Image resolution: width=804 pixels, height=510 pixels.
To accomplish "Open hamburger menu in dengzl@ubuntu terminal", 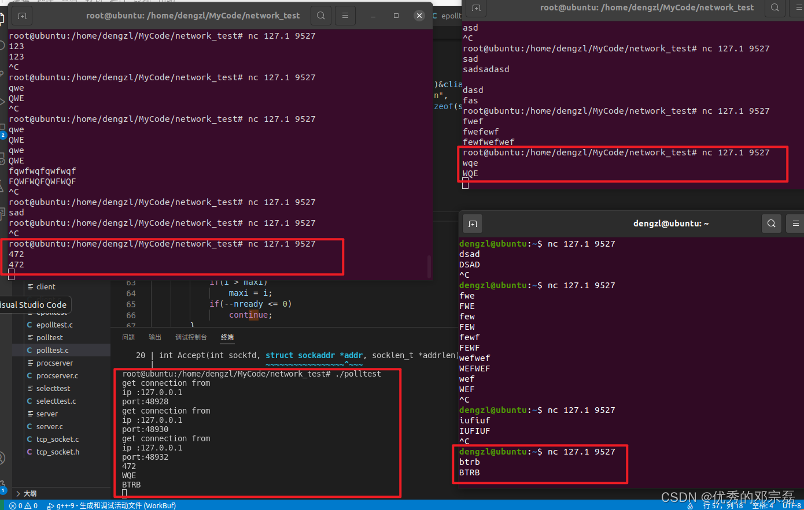I will pos(796,224).
